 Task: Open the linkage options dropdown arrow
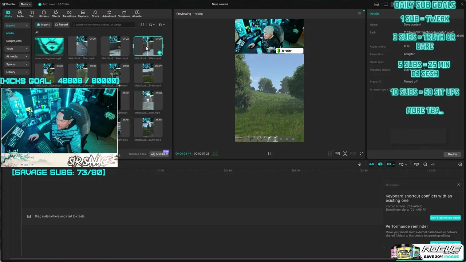[x=394, y=164]
